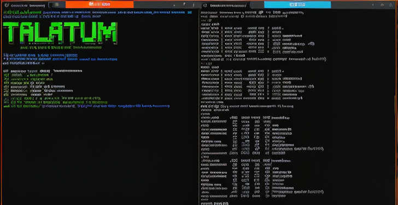Select the orange highlighted tab

99,4
